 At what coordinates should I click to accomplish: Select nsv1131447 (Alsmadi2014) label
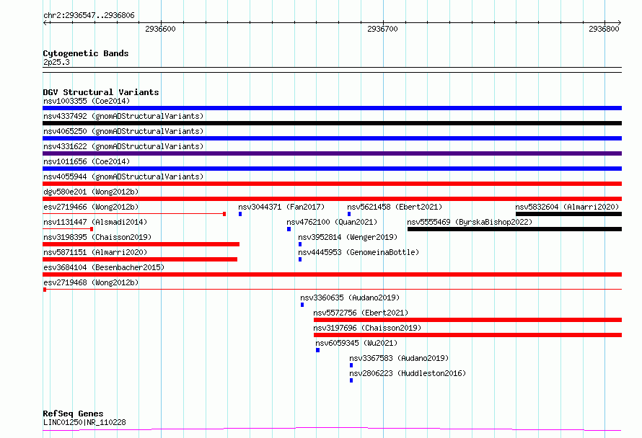tap(95, 222)
